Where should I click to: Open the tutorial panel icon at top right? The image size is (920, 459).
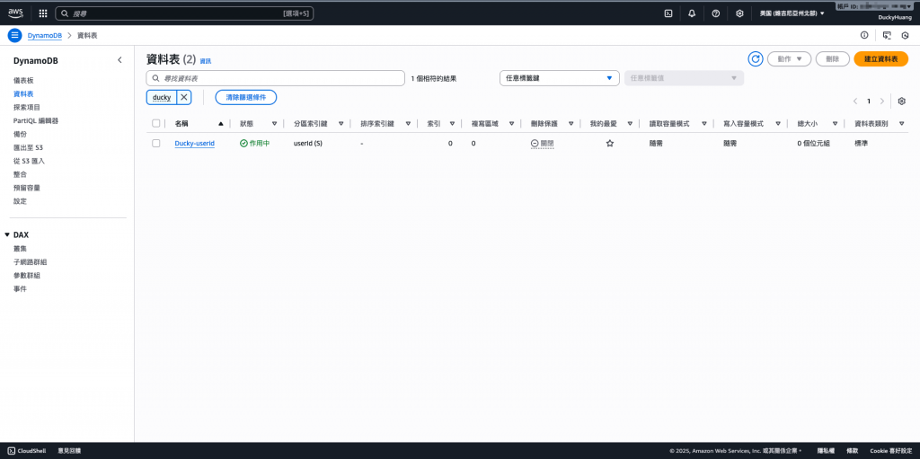pos(887,35)
